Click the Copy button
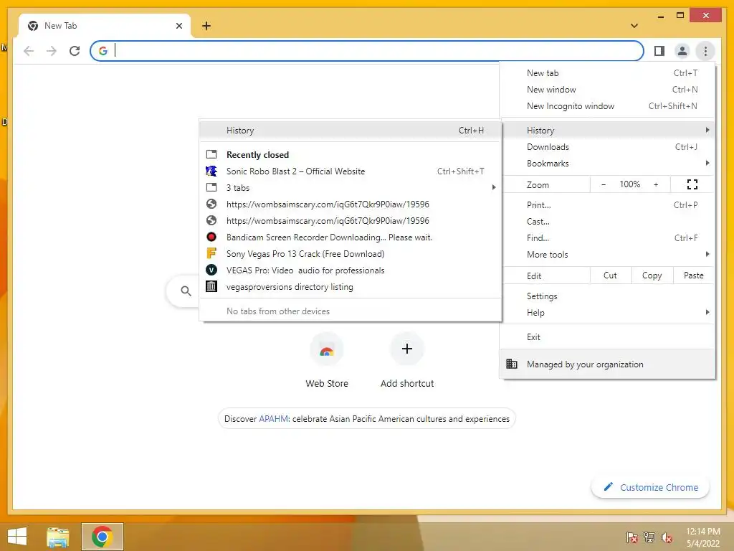 click(x=652, y=275)
